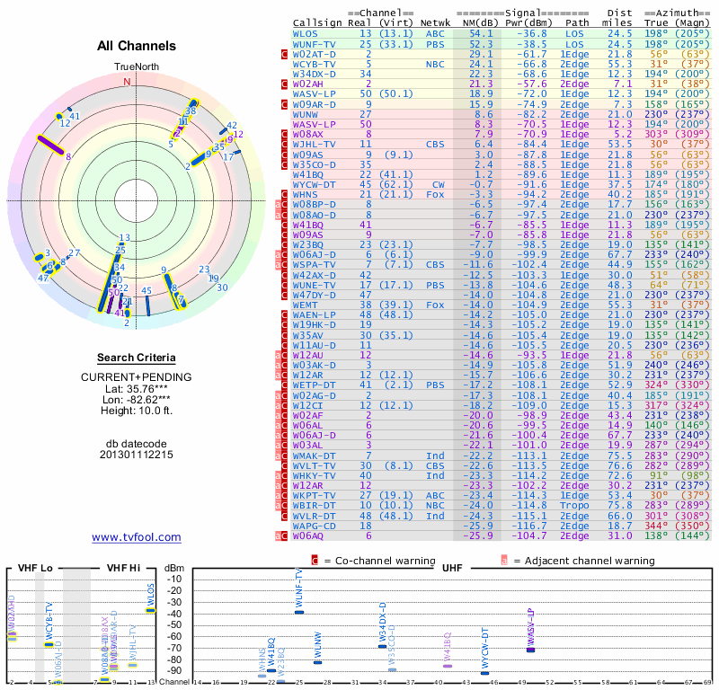Click the db datecode 201301112215 value
Image resolution: width=719 pixels, height=690 pixels.
pyautogui.click(x=137, y=455)
